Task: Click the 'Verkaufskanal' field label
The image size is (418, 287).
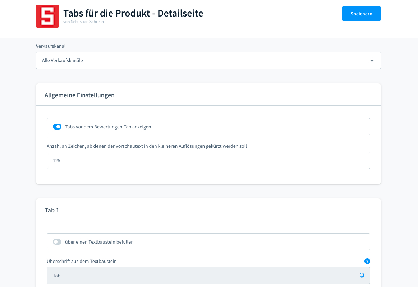Action: click(51, 46)
